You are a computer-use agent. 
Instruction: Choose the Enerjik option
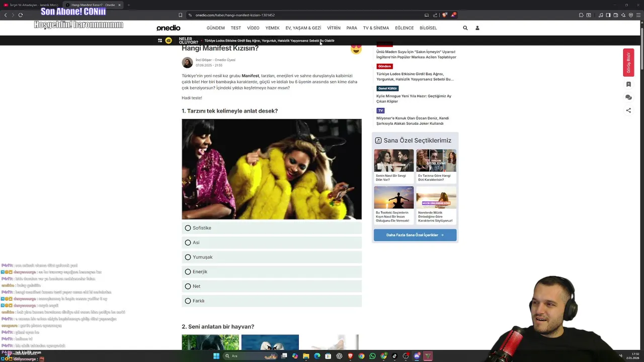pyautogui.click(x=272, y=271)
